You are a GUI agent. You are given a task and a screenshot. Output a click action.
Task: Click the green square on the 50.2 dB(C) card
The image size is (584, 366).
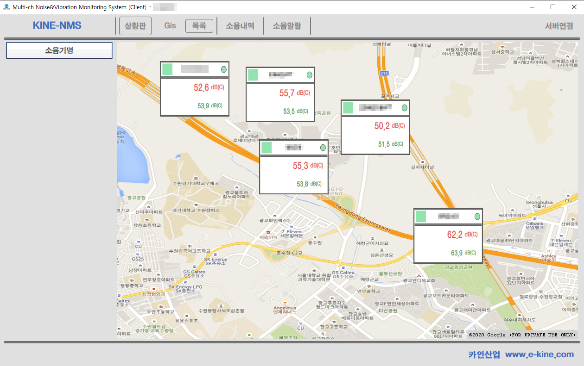348,108
